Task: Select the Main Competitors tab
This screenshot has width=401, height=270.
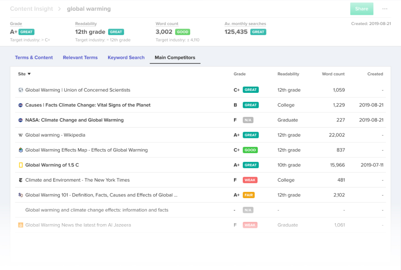Action: point(175,58)
